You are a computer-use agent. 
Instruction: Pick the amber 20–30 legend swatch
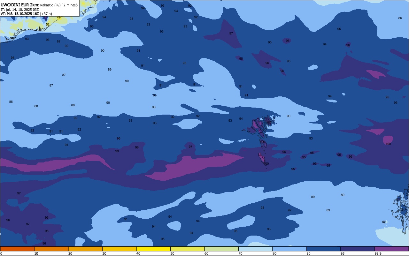[x=85, y=249]
